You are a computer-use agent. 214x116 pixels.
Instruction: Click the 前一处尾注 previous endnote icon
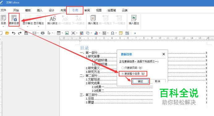pyautogui.click(x=105, y=18)
